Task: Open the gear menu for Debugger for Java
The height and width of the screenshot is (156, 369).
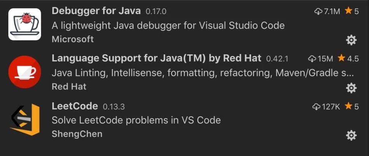Action: coord(351,40)
